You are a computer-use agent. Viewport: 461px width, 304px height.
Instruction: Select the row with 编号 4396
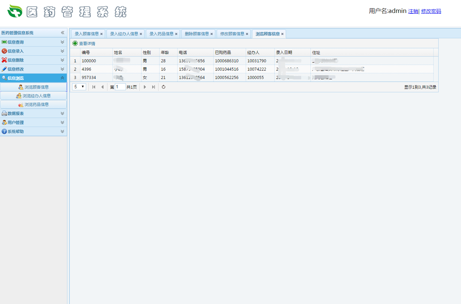coord(252,69)
